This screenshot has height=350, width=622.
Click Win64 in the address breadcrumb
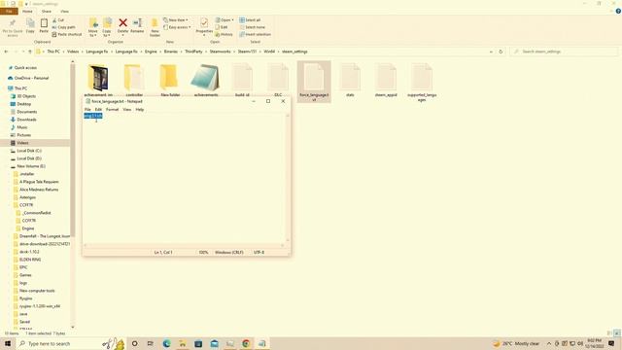(269, 52)
